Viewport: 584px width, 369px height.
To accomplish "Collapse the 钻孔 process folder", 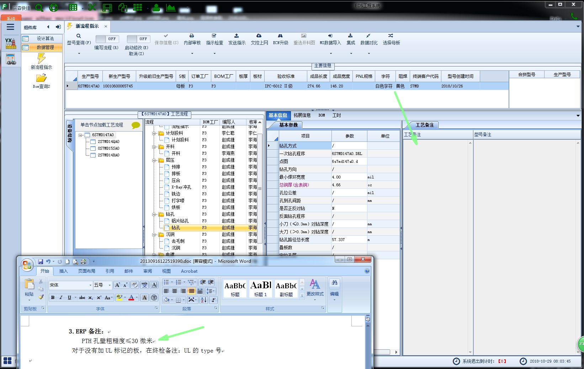I will [154, 214].
